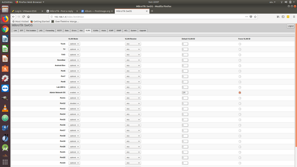
Task: Open Files manager from the dock
Action: tap(5, 9)
